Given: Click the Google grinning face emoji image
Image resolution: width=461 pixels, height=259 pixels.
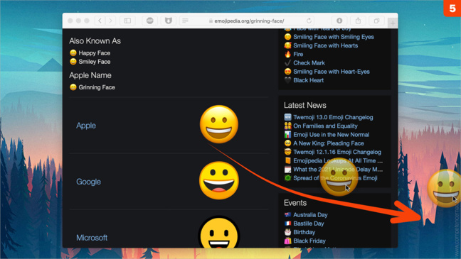Looking at the screenshot, I should 219,180.
